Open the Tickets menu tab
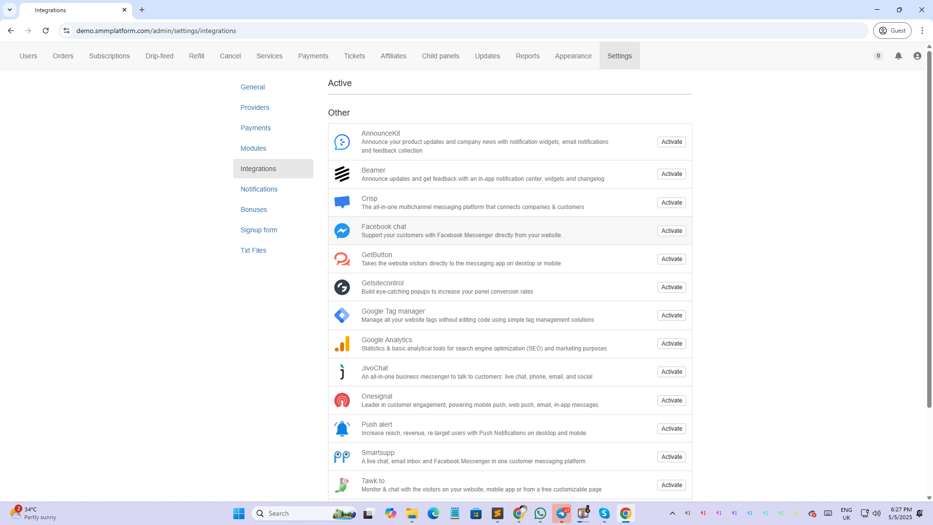 [x=354, y=56]
